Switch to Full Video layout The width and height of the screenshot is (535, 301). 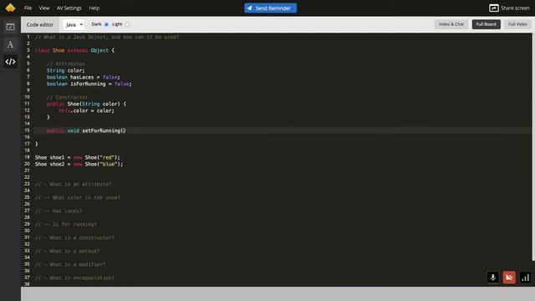(x=517, y=24)
